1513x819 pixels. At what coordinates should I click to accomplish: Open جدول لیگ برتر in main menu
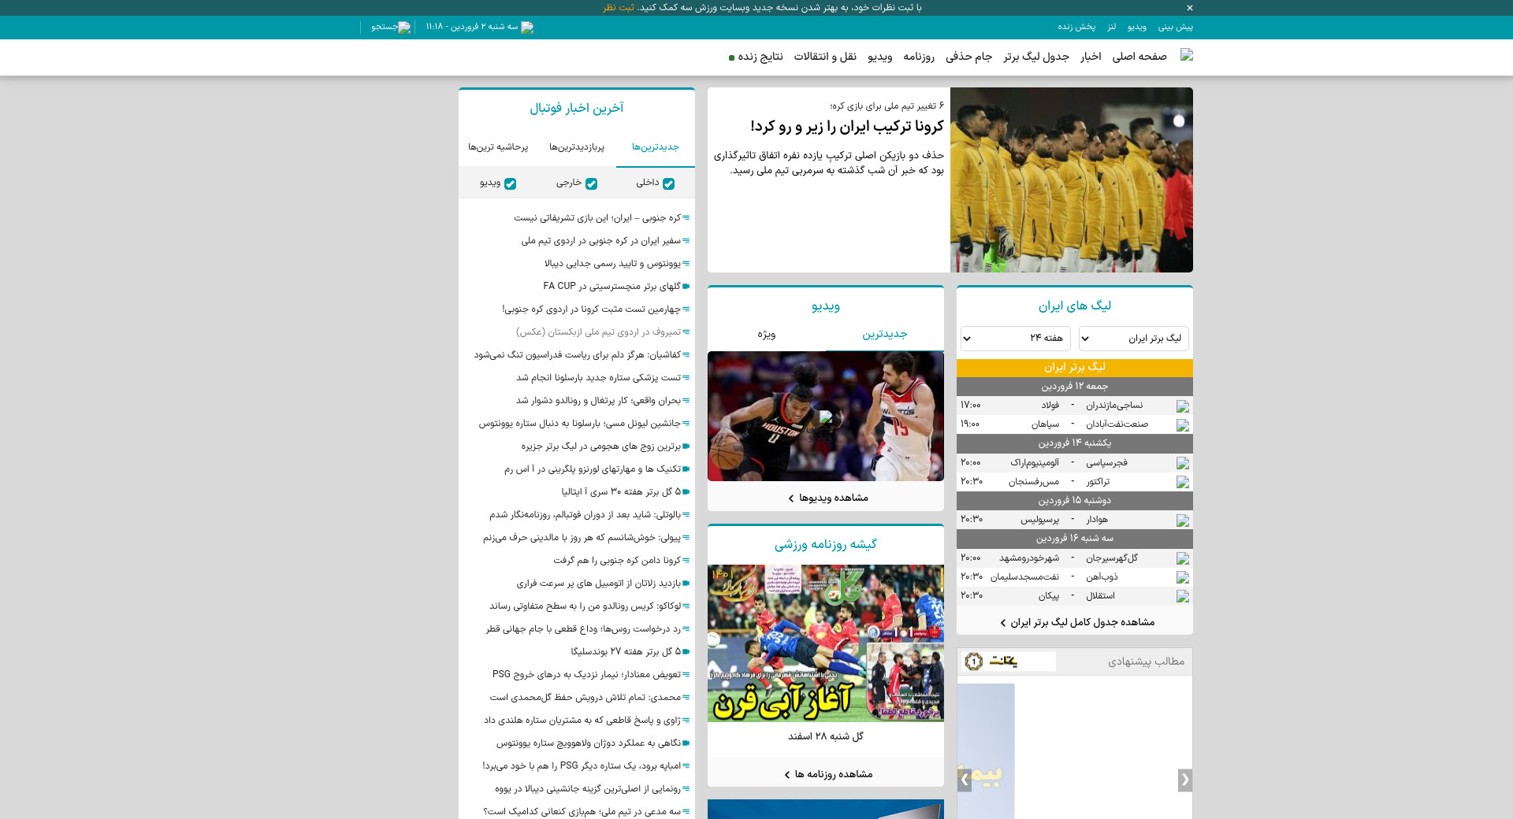[1035, 57]
